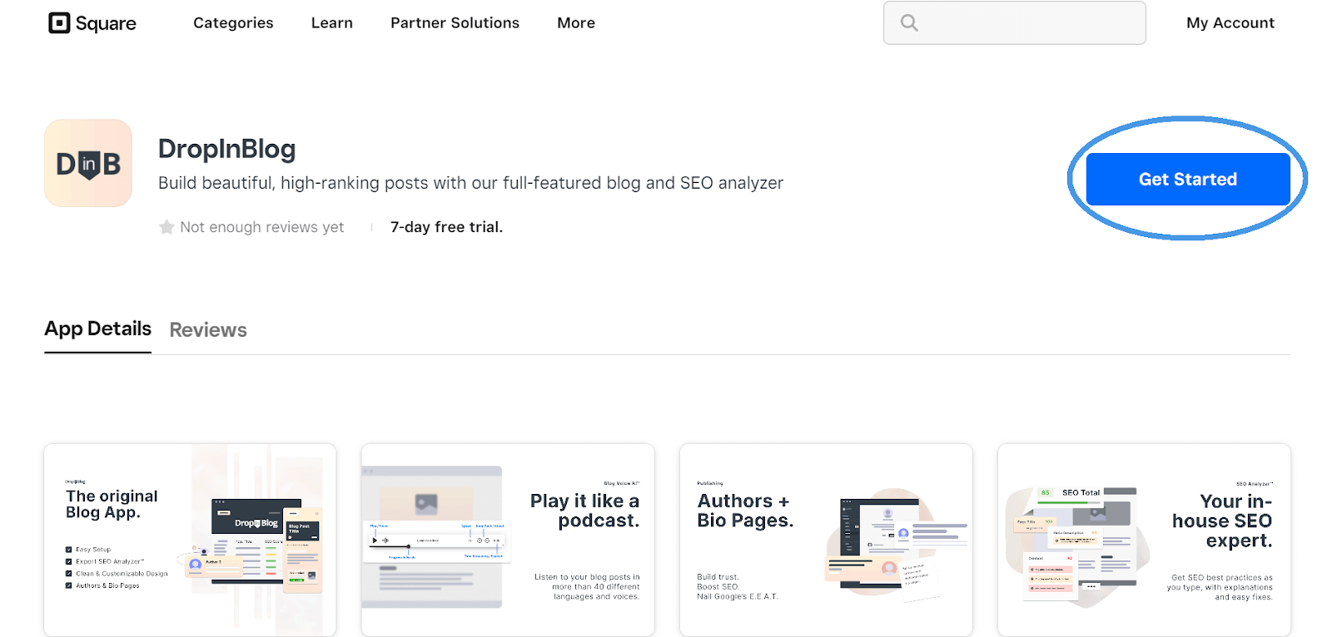
Task: Open the Categories dropdown menu
Action: point(233,22)
